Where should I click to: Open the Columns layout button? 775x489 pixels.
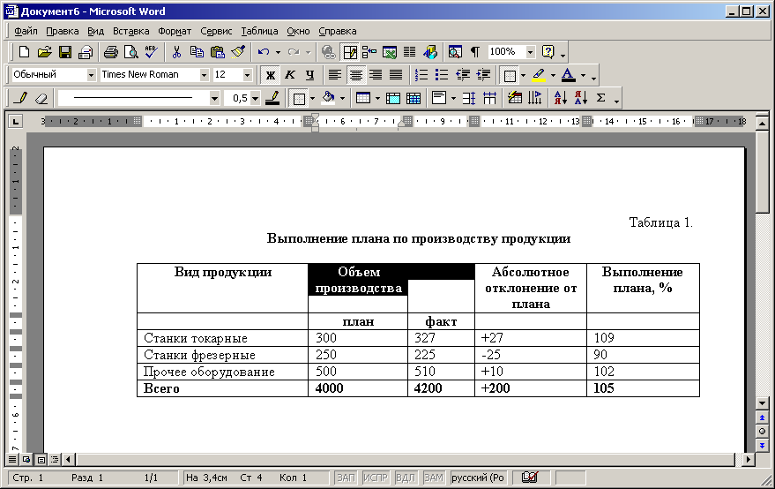410,52
